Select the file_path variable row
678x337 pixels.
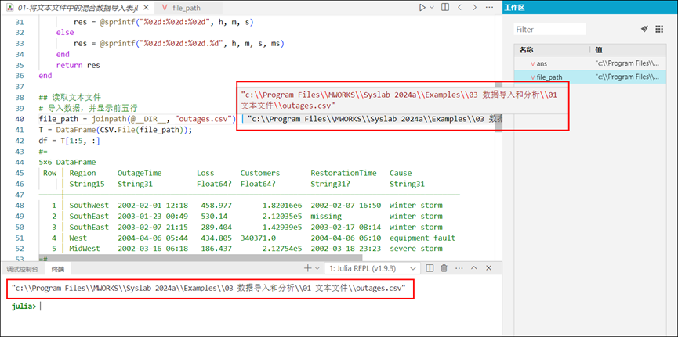[589, 77]
